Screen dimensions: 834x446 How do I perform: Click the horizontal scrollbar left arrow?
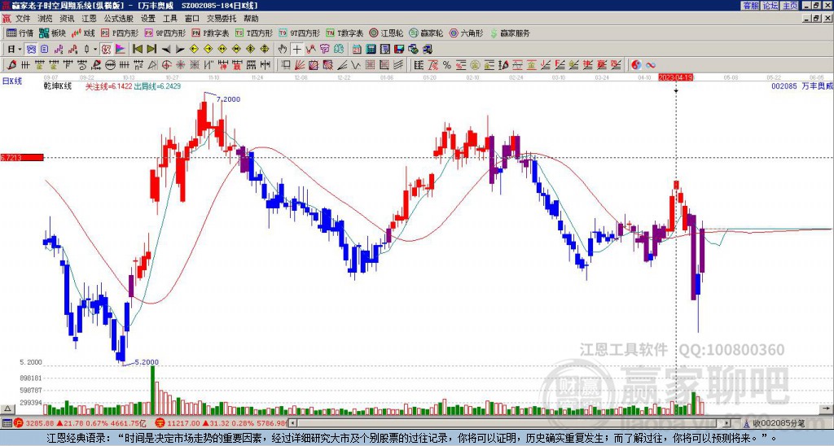coord(292,423)
